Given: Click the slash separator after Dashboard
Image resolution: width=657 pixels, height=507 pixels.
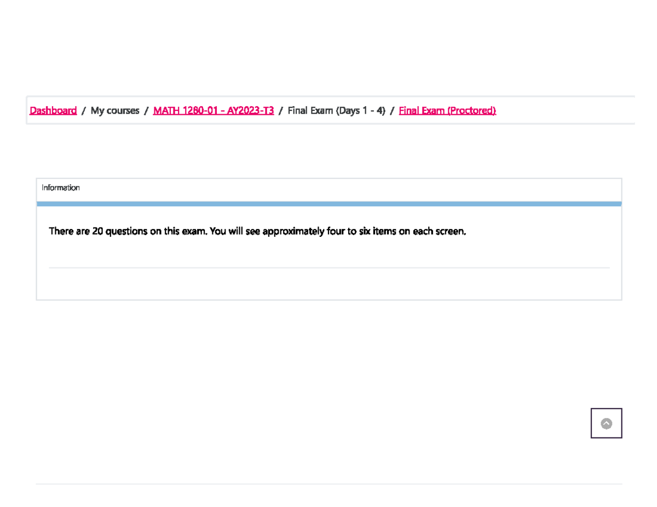Looking at the screenshot, I should pyautogui.click(x=84, y=110).
